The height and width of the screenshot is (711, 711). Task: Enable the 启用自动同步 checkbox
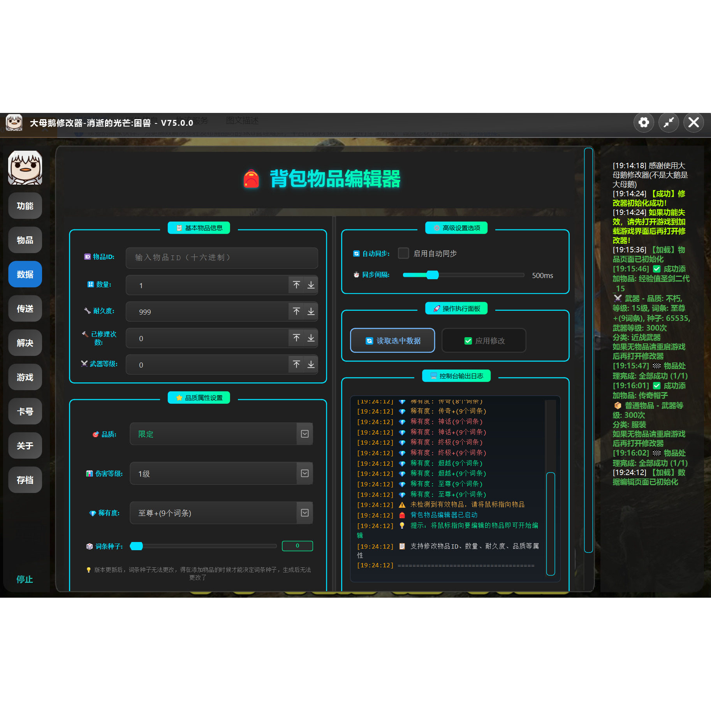403,253
